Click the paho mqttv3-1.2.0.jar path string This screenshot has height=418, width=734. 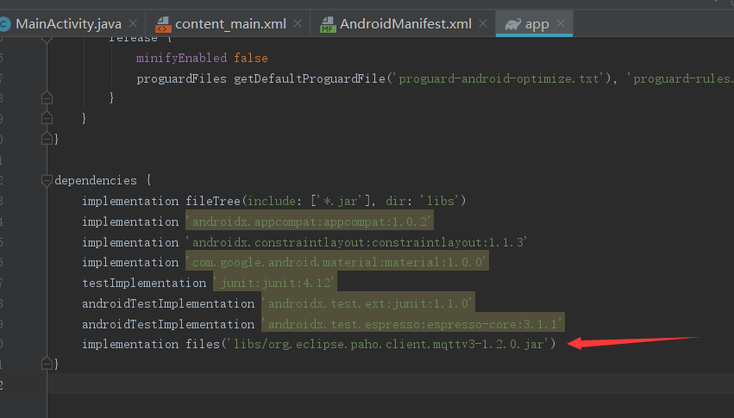pos(387,344)
